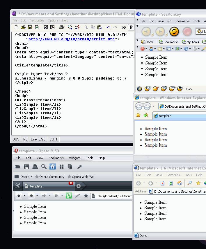Click the w3.org strict.dtd link in the editor

[72, 39]
